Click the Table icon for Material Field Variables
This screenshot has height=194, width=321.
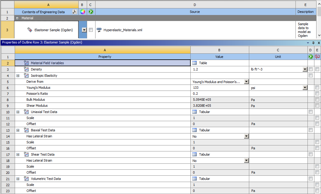click(195, 63)
